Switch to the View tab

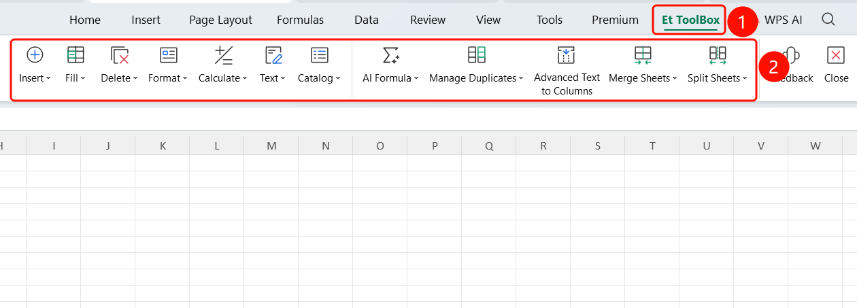click(x=488, y=20)
